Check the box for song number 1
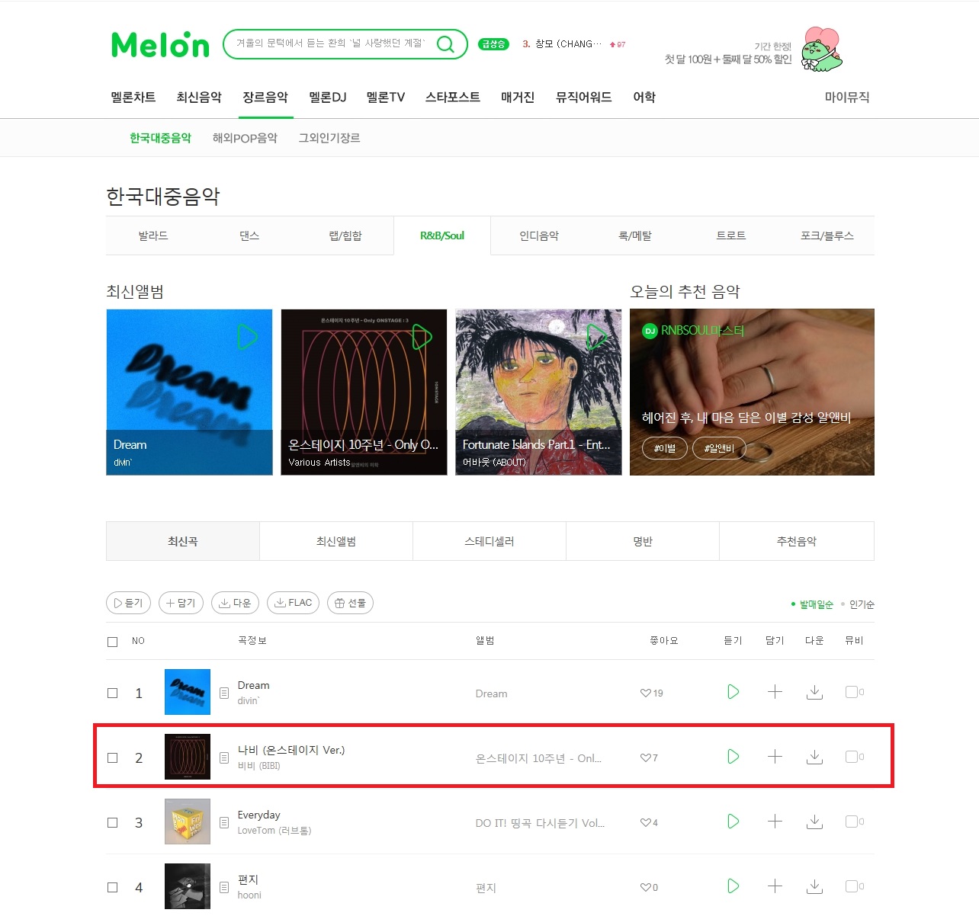 click(x=113, y=693)
